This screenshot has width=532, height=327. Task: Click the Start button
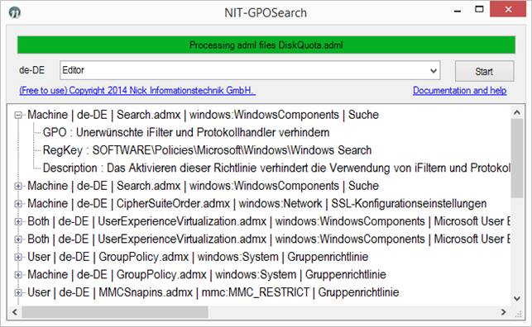[x=484, y=71]
